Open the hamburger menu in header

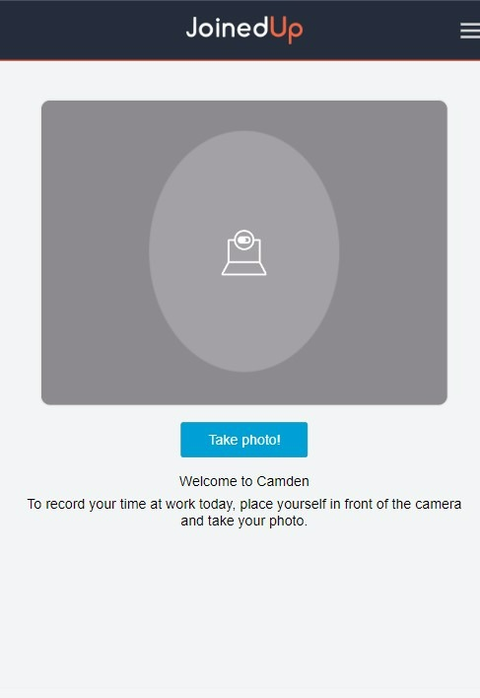[470, 31]
